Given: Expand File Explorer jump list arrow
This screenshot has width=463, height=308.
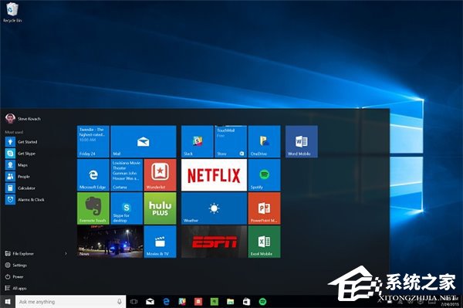Looking at the screenshot, I should (66, 254).
